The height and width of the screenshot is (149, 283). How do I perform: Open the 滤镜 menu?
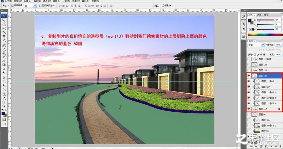click(56, 1)
